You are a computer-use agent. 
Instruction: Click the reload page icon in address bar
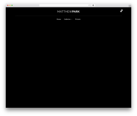(89, 5)
